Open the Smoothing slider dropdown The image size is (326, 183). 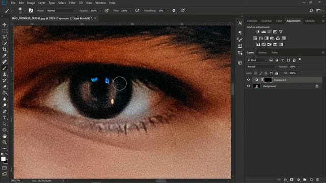pyautogui.click(x=168, y=11)
